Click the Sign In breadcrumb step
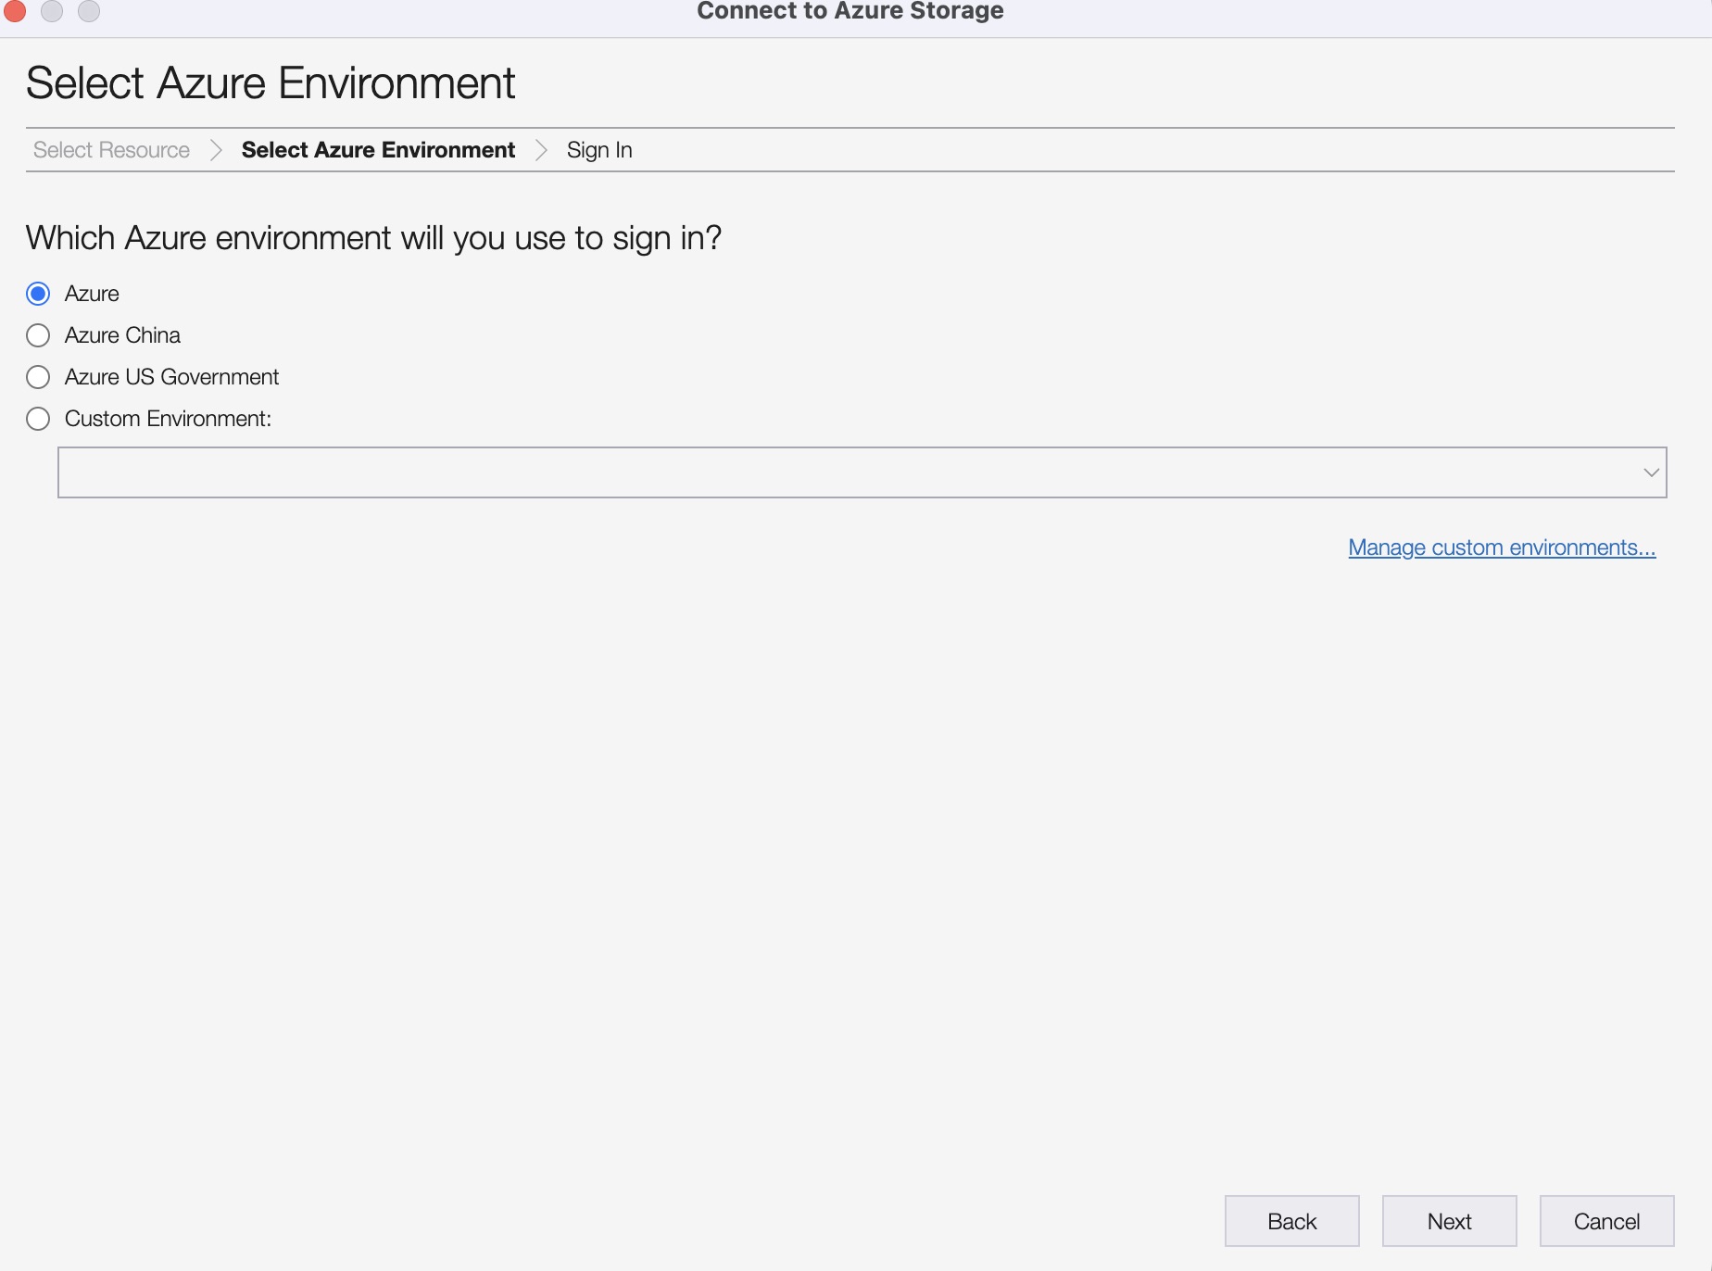Image resolution: width=1712 pixels, height=1271 pixels. [599, 150]
